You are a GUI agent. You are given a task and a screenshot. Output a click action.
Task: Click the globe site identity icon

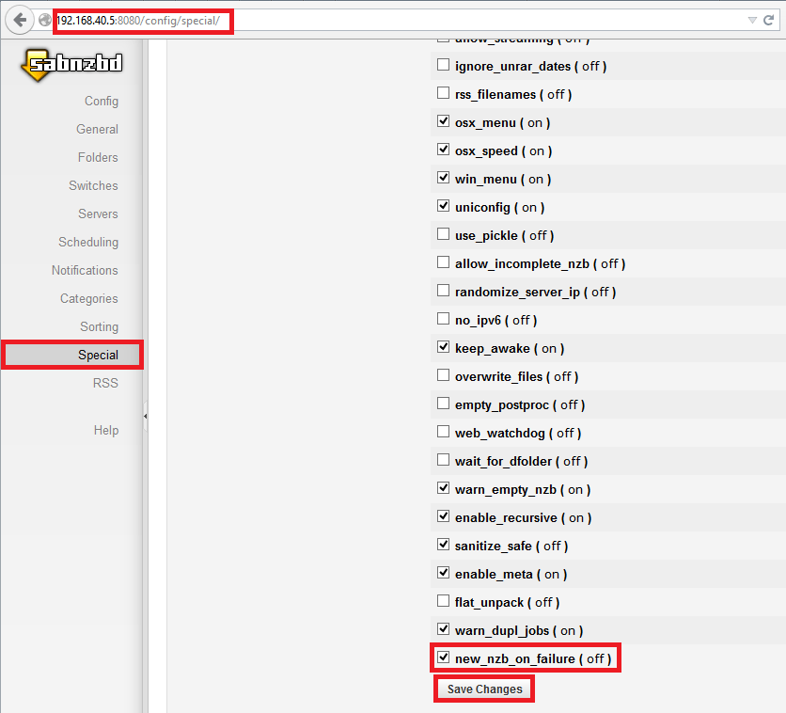point(44,20)
